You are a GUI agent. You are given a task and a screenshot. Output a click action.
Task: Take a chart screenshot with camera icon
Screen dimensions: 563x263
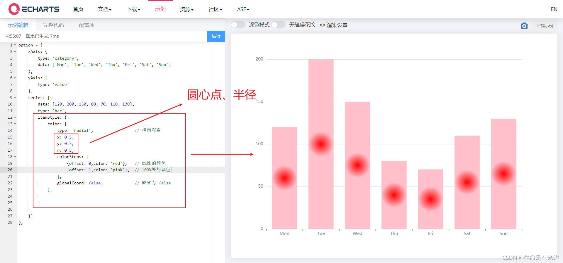[524, 26]
